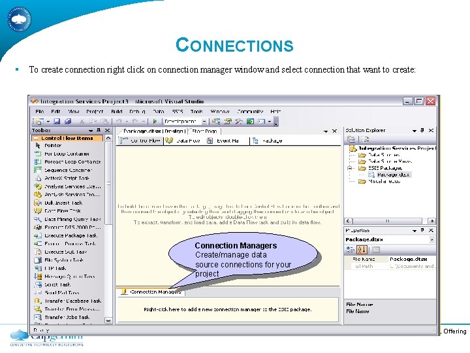Click the Paste icon in the toolbar
The height and width of the screenshot is (353, 470).
pos(104,122)
